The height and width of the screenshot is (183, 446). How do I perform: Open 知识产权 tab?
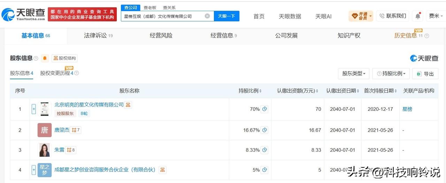(x=349, y=35)
